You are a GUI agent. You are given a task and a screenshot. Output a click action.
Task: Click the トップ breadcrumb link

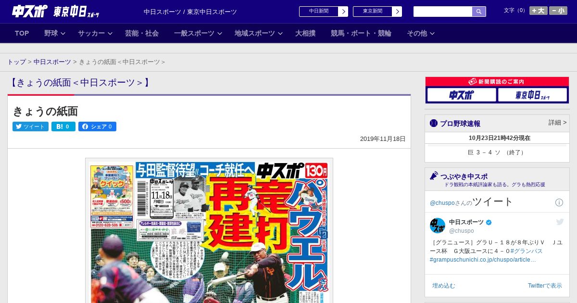[16, 62]
